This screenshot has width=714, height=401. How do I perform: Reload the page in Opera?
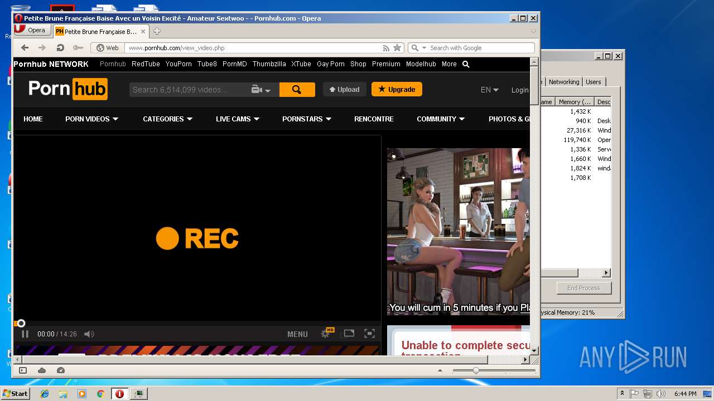60,48
